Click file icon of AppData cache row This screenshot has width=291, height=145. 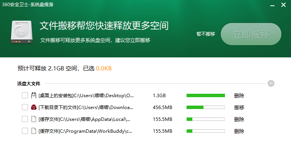pyautogui.click(x=33, y=119)
